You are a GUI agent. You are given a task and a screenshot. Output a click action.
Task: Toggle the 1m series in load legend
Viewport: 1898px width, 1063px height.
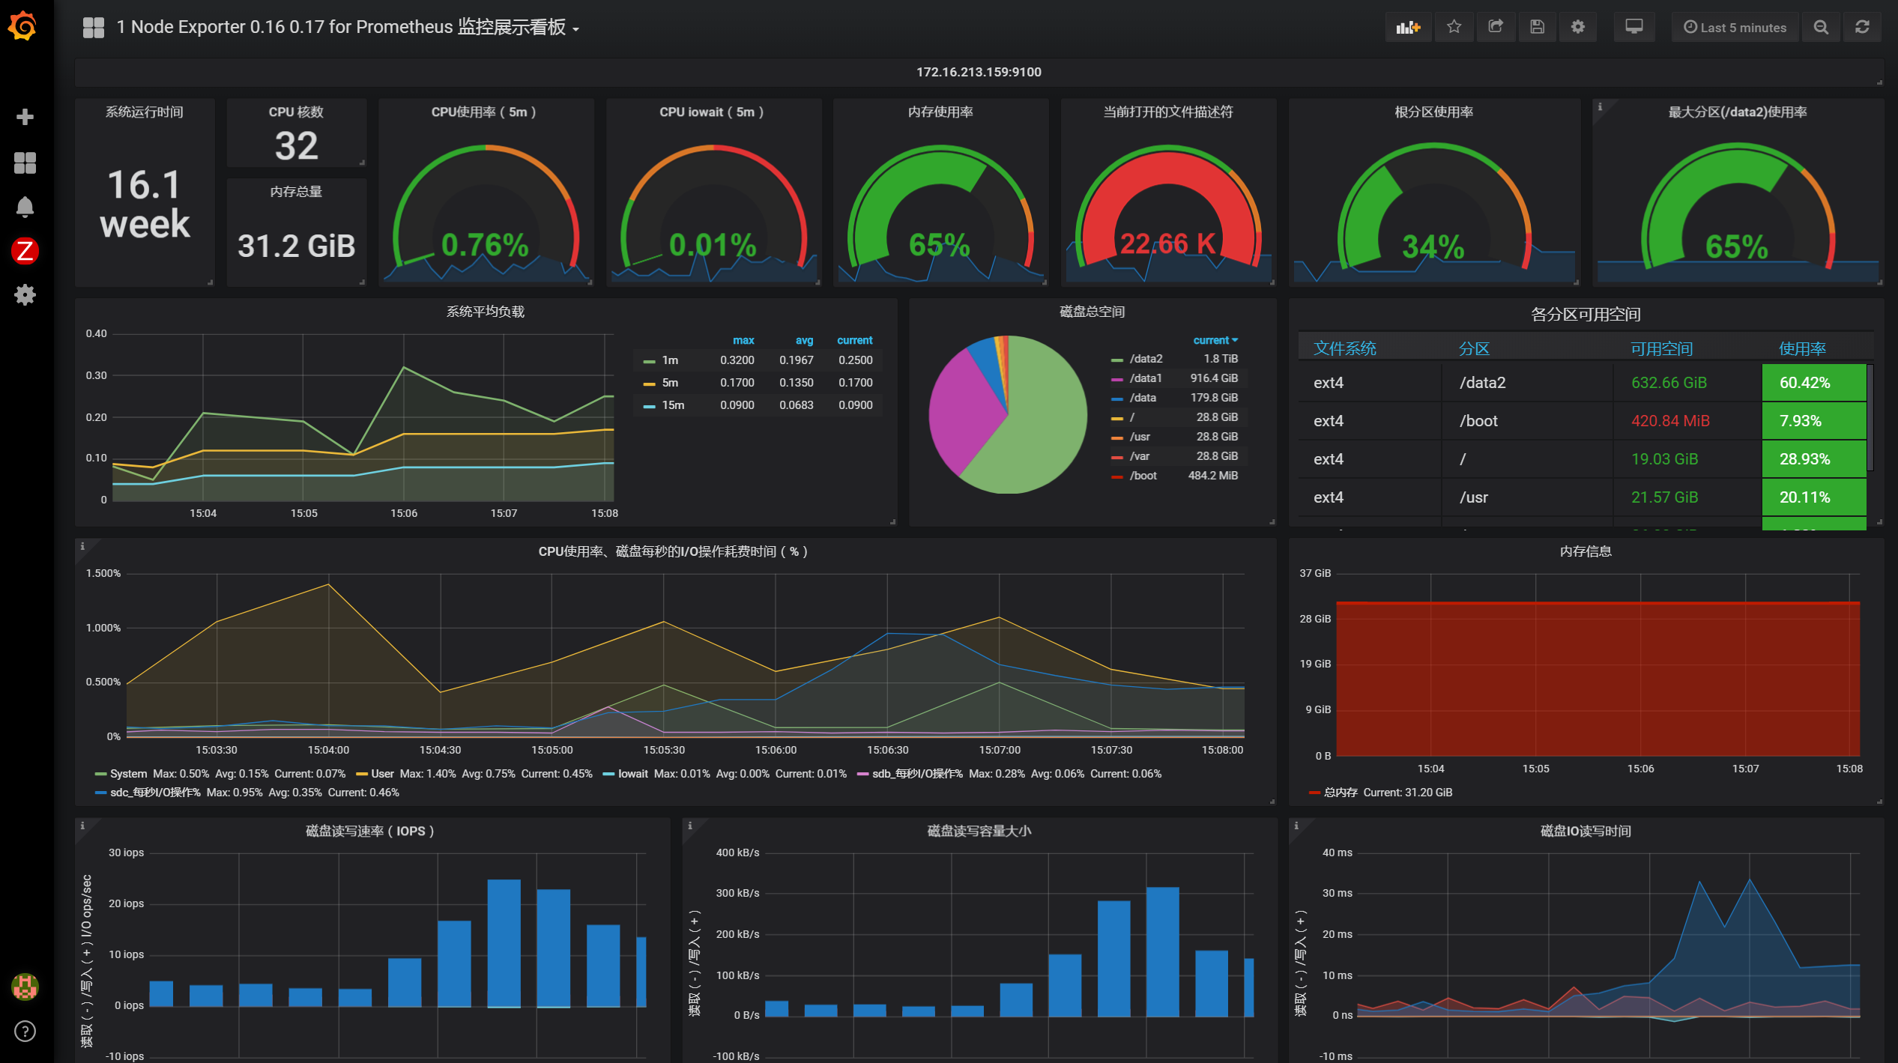click(x=669, y=360)
